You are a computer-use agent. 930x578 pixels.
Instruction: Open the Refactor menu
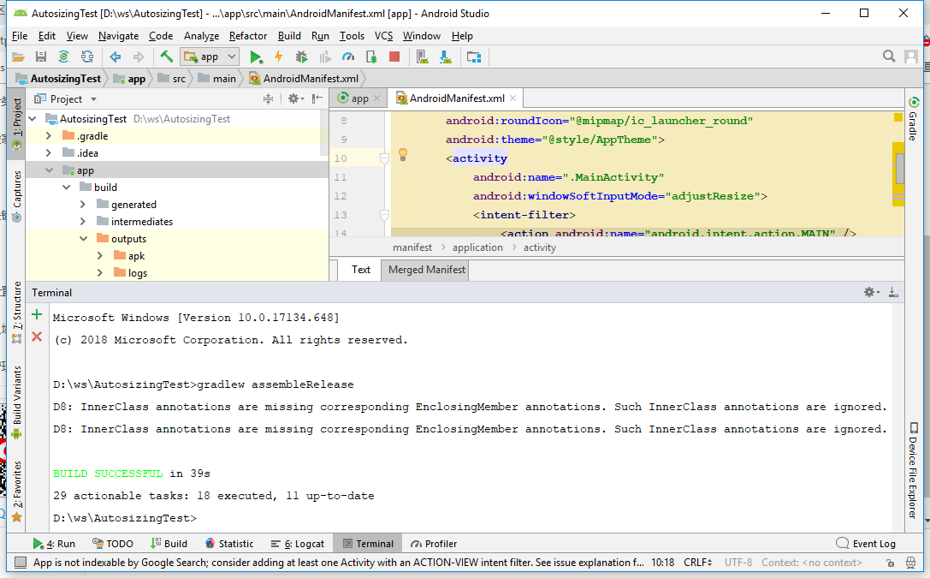(248, 36)
